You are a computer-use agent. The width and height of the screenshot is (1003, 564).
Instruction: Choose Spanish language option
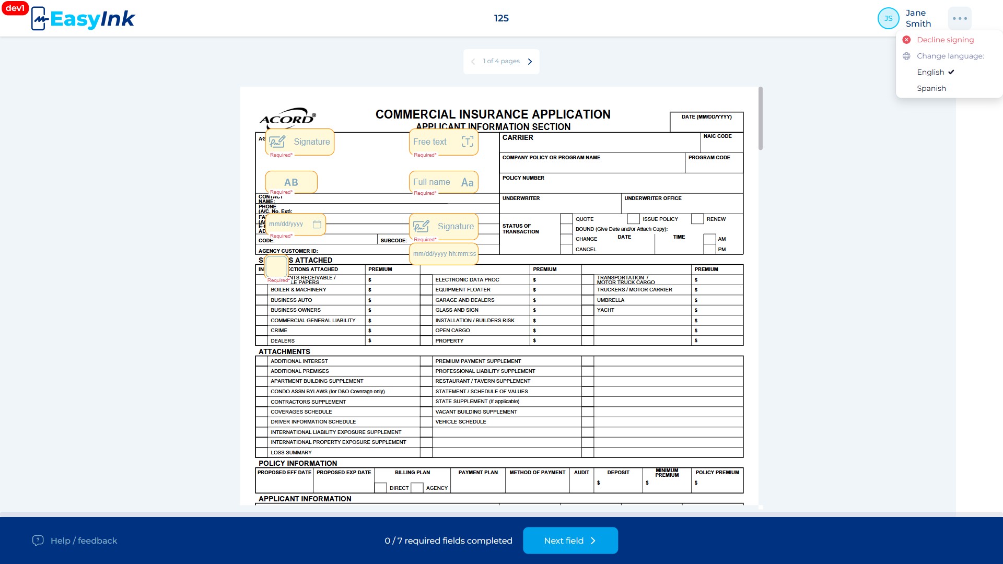point(931,88)
